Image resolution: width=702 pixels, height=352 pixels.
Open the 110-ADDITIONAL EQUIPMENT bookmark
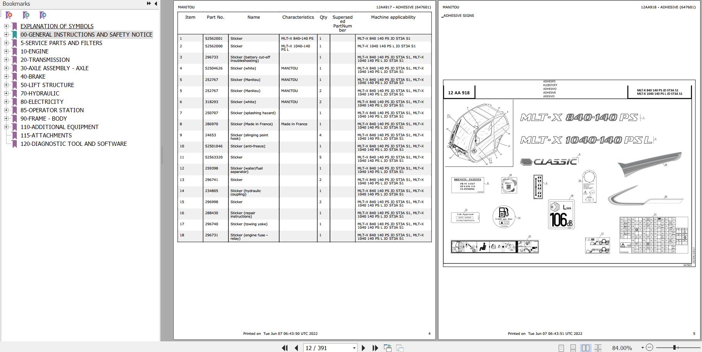point(60,127)
